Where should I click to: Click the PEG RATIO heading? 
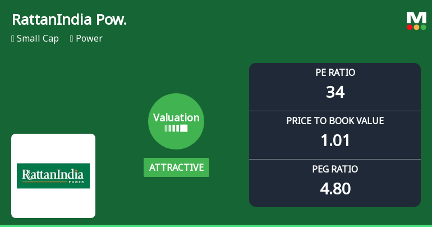click(x=335, y=169)
